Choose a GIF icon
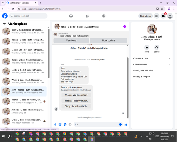Screen dimensions: 177x142 [x=70, y=124]
